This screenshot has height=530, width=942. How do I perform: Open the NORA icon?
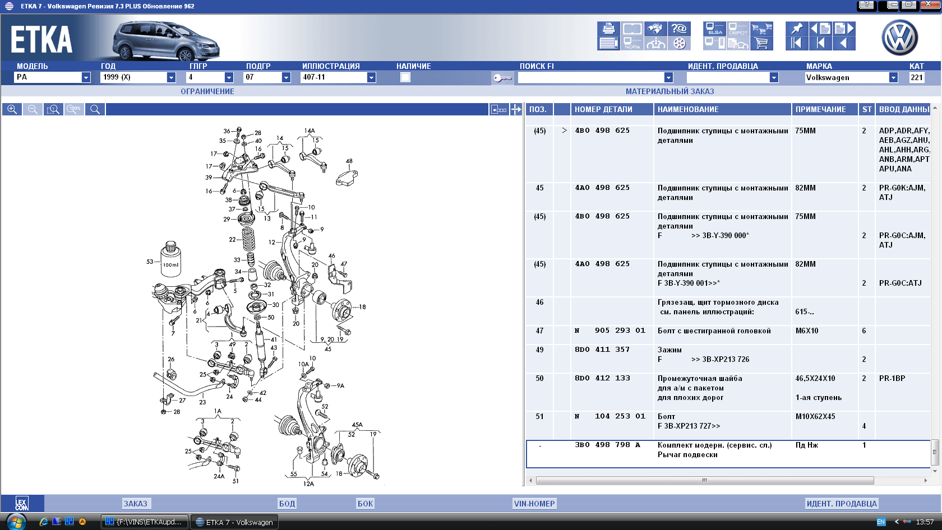pos(632,43)
